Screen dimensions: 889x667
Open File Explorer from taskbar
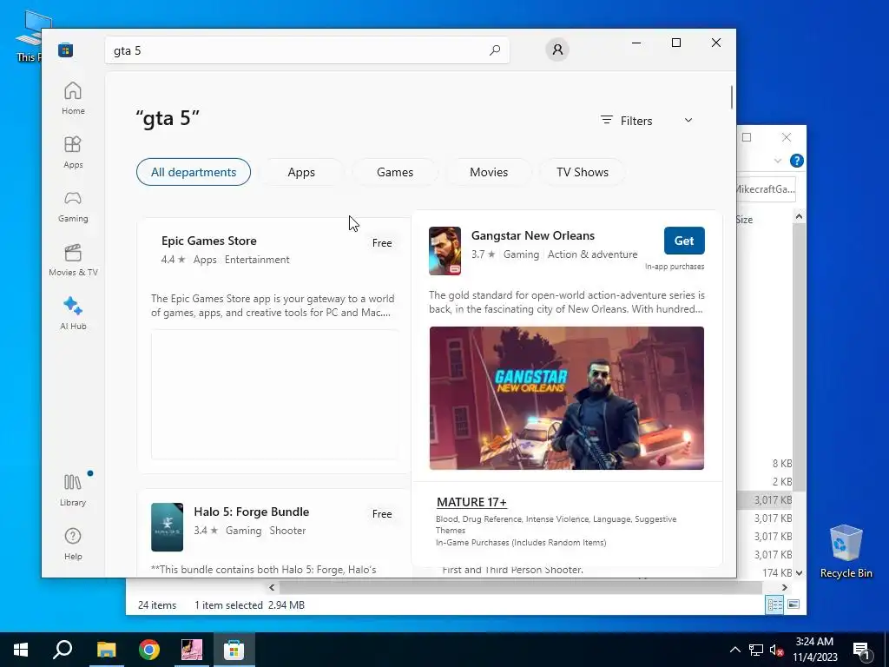coord(106,650)
